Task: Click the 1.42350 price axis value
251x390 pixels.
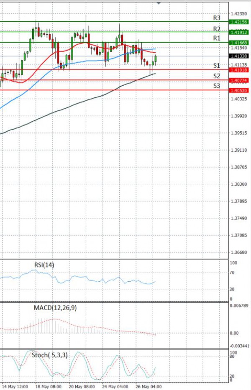Action: [239, 14]
